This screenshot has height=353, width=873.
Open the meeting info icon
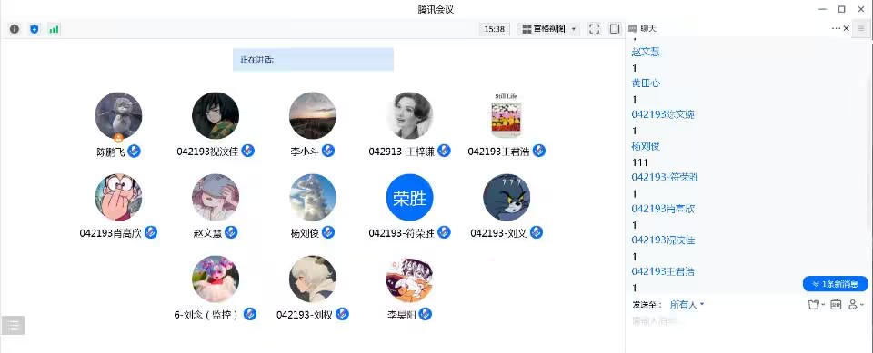[15, 29]
